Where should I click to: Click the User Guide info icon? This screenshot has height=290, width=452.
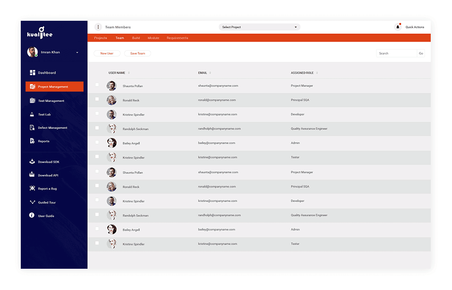[32, 215]
